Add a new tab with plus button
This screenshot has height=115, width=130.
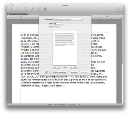click(x=29, y=14)
